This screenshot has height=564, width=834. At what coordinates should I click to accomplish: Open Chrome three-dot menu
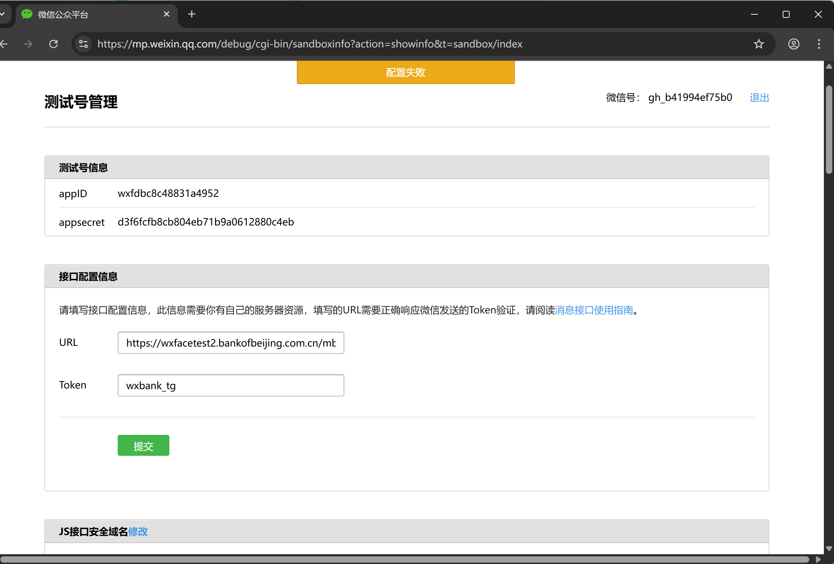click(x=819, y=44)
